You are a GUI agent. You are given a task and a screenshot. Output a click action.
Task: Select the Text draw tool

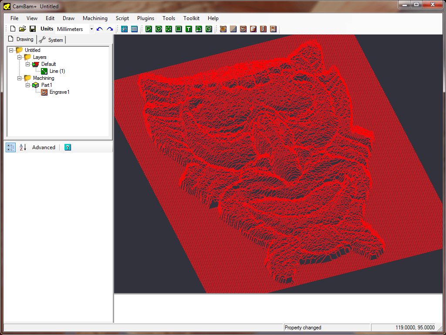point(189,29)
